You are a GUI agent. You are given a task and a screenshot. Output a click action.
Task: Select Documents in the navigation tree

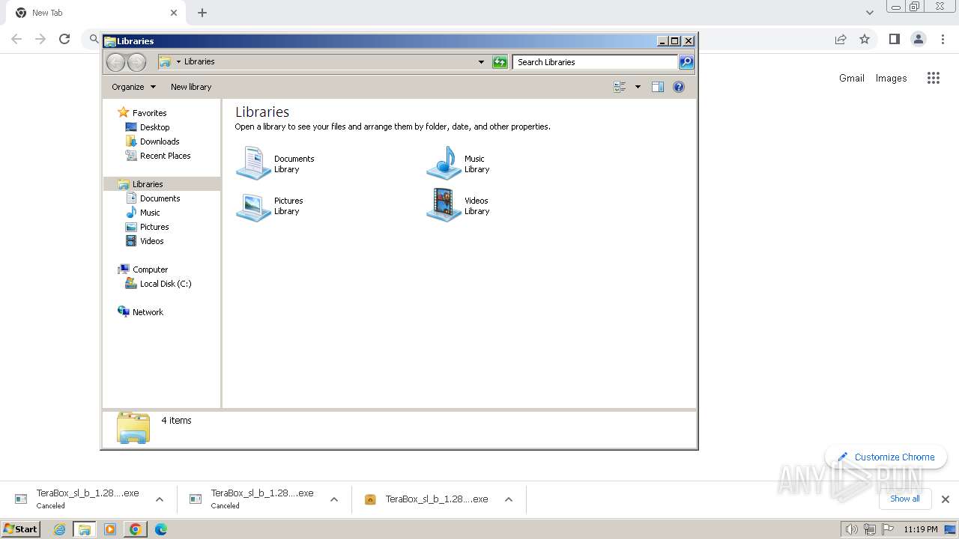click(x=160, y=198)
